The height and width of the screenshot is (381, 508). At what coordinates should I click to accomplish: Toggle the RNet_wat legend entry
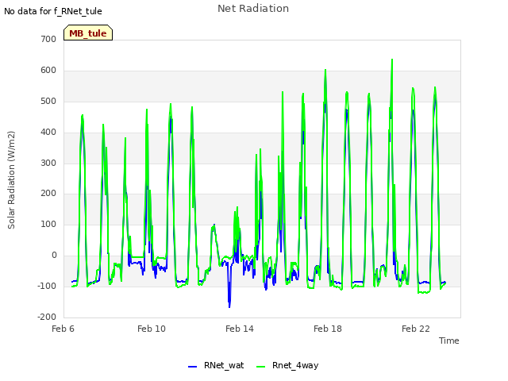coord(216,365)
